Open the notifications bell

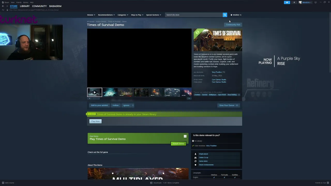(294, 2)
